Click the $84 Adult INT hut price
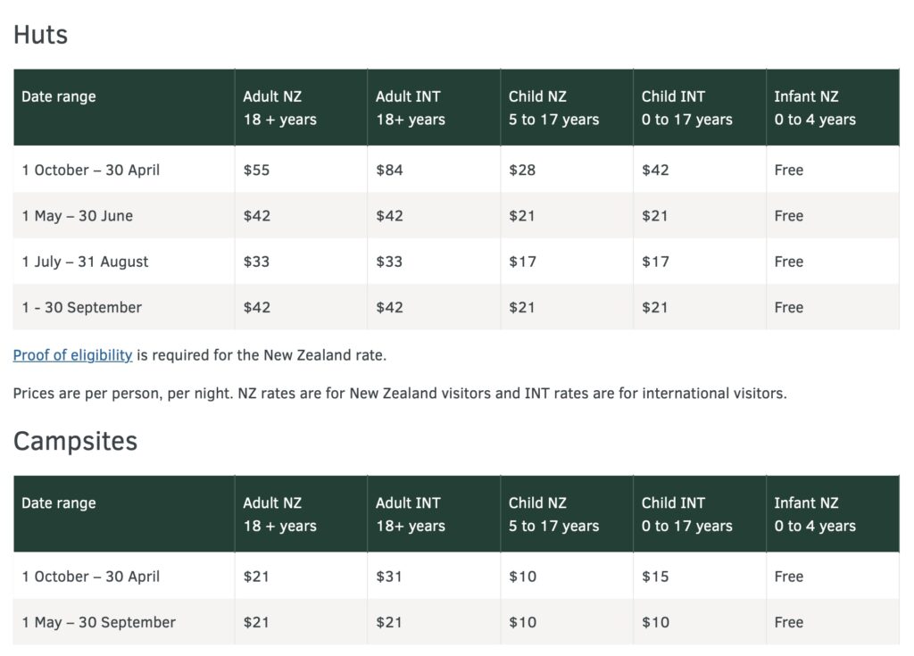 [x=389, y=170]
